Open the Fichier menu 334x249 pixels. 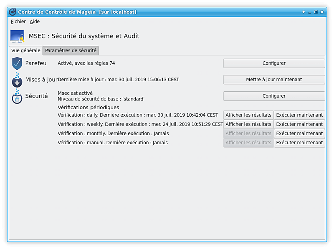point(18,22)
